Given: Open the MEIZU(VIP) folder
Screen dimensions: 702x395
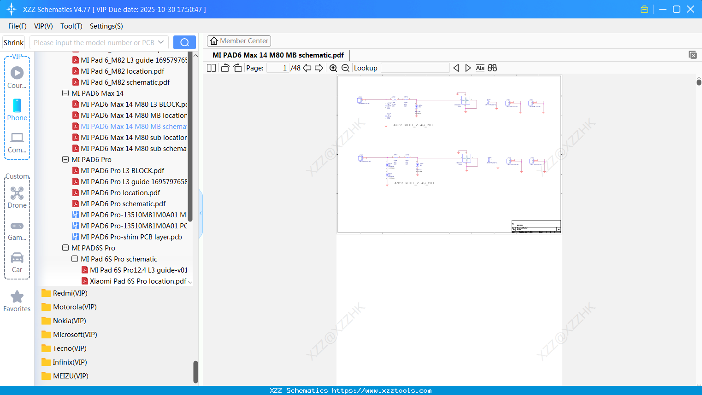Looking at the screenshot, I should (x=65, y=376).
